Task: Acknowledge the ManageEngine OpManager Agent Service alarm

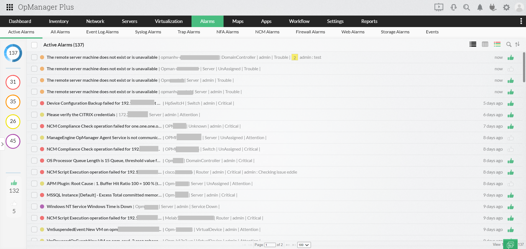Action: point(510,138)
